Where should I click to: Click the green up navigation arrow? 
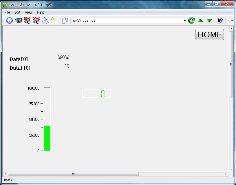(x=200, y=20)
